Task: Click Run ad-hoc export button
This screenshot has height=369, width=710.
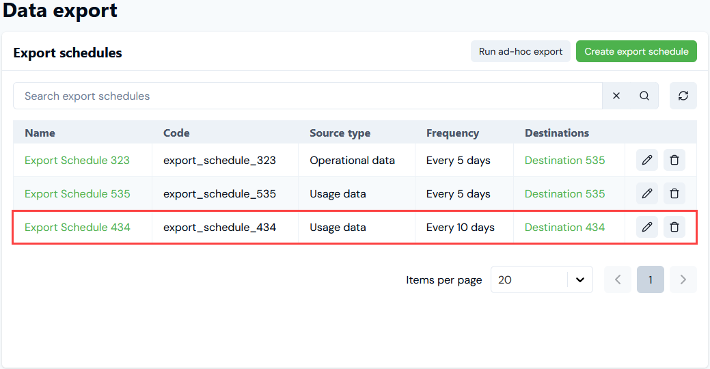Action: (521, 52)
